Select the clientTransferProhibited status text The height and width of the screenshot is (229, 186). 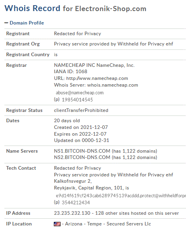tap(81, 110)
